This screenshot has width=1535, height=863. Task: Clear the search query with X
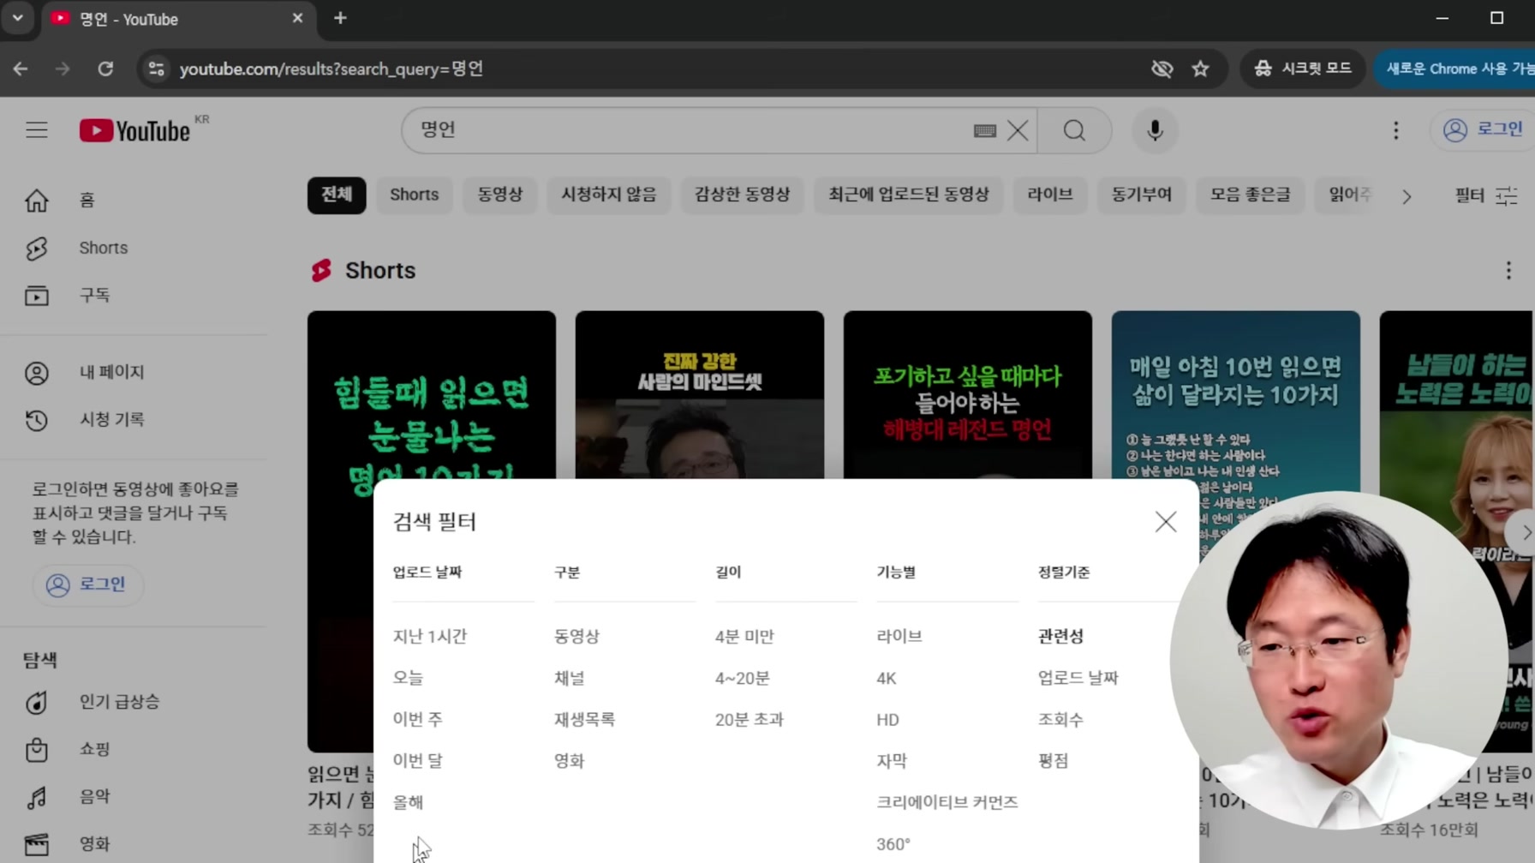click(x=1018, y=130)
